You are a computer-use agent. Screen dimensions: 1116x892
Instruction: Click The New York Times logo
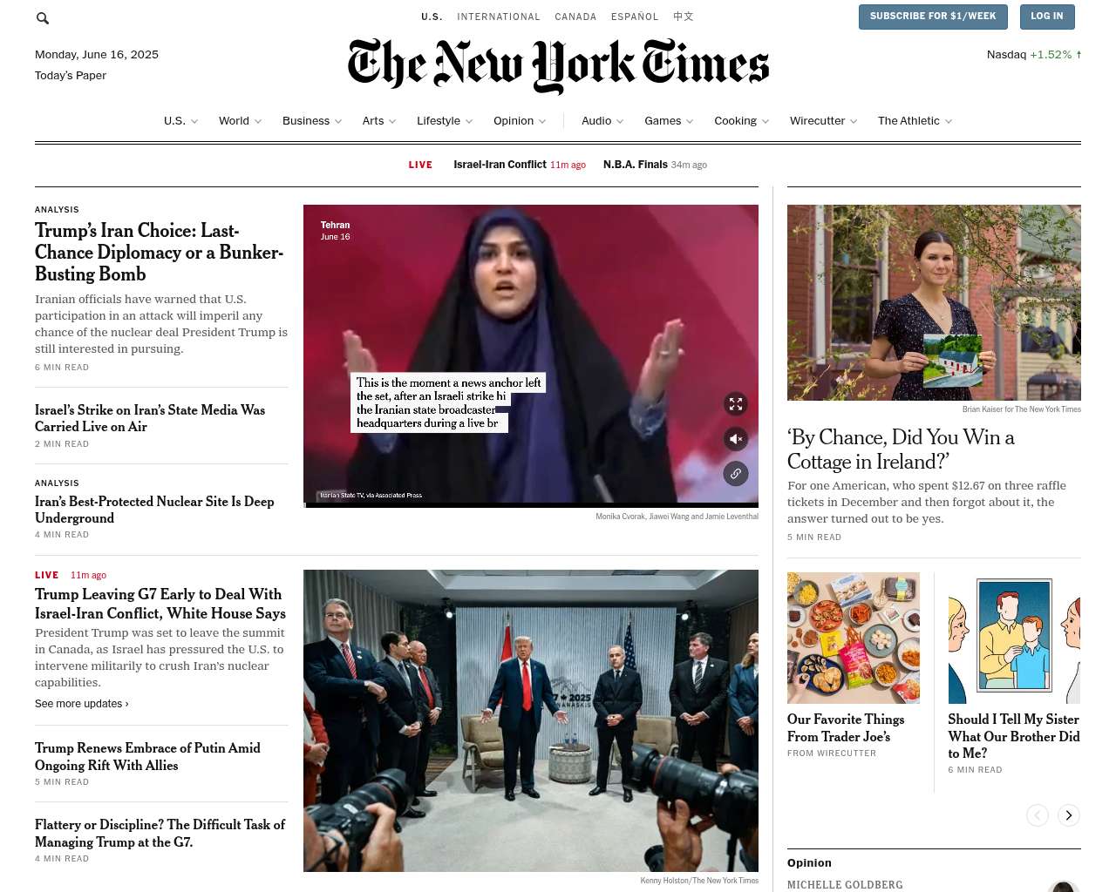click(x=558, y=65)
